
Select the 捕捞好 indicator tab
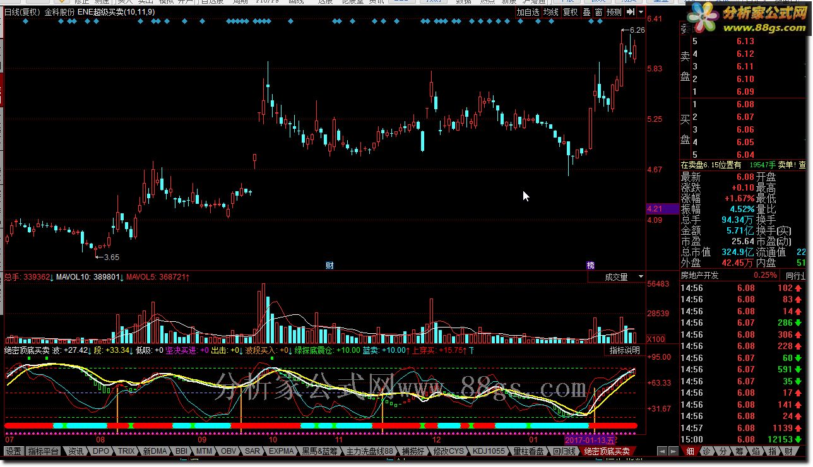413,451
